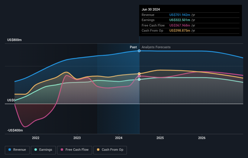Image resolution: width=248 pixels, height=158 pixels.
Task: Click the US$800m y-axis label
Action: click(14, 40)
